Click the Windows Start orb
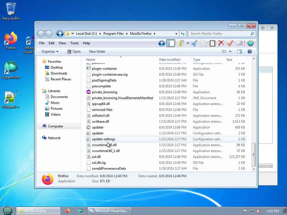This screenshot has width=287, height=215. coord(7,211)
